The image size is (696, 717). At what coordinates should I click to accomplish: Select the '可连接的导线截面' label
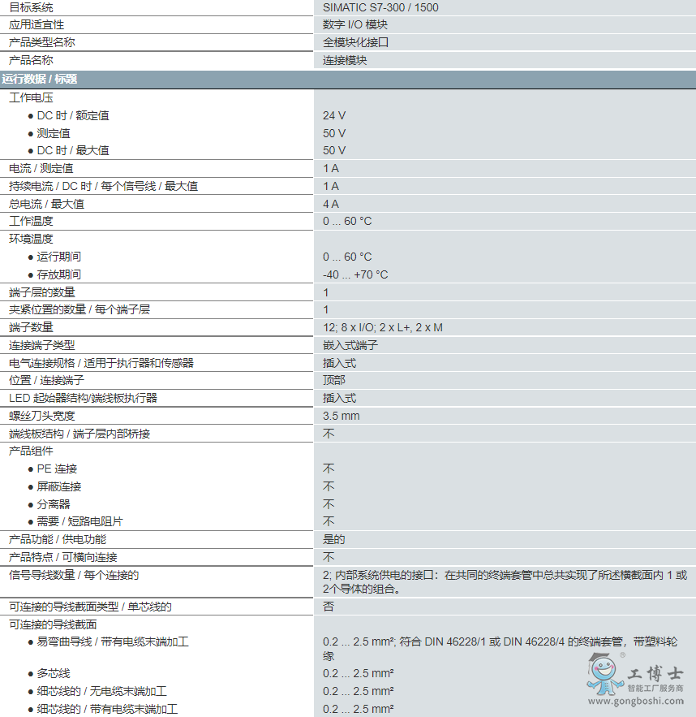click(x=53, y=624)
